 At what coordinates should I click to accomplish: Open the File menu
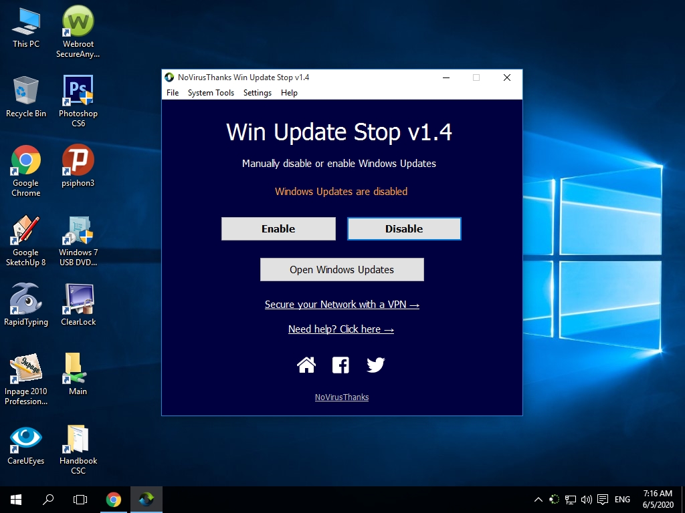pyautogui.click(x=172, y=93)
